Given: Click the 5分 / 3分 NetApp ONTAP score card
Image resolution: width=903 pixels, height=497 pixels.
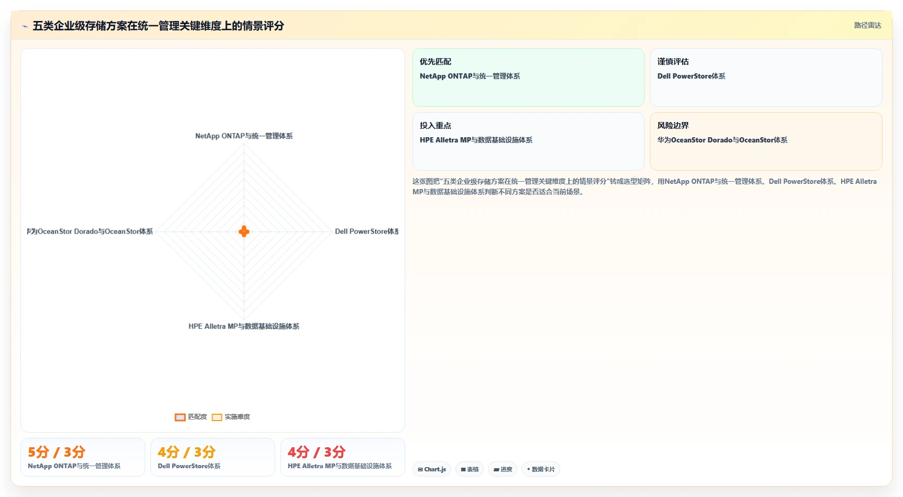Looking at the screenshot, I should pos(83,457).
